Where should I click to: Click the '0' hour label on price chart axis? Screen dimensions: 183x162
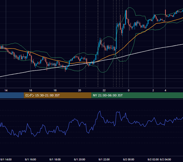129,90
